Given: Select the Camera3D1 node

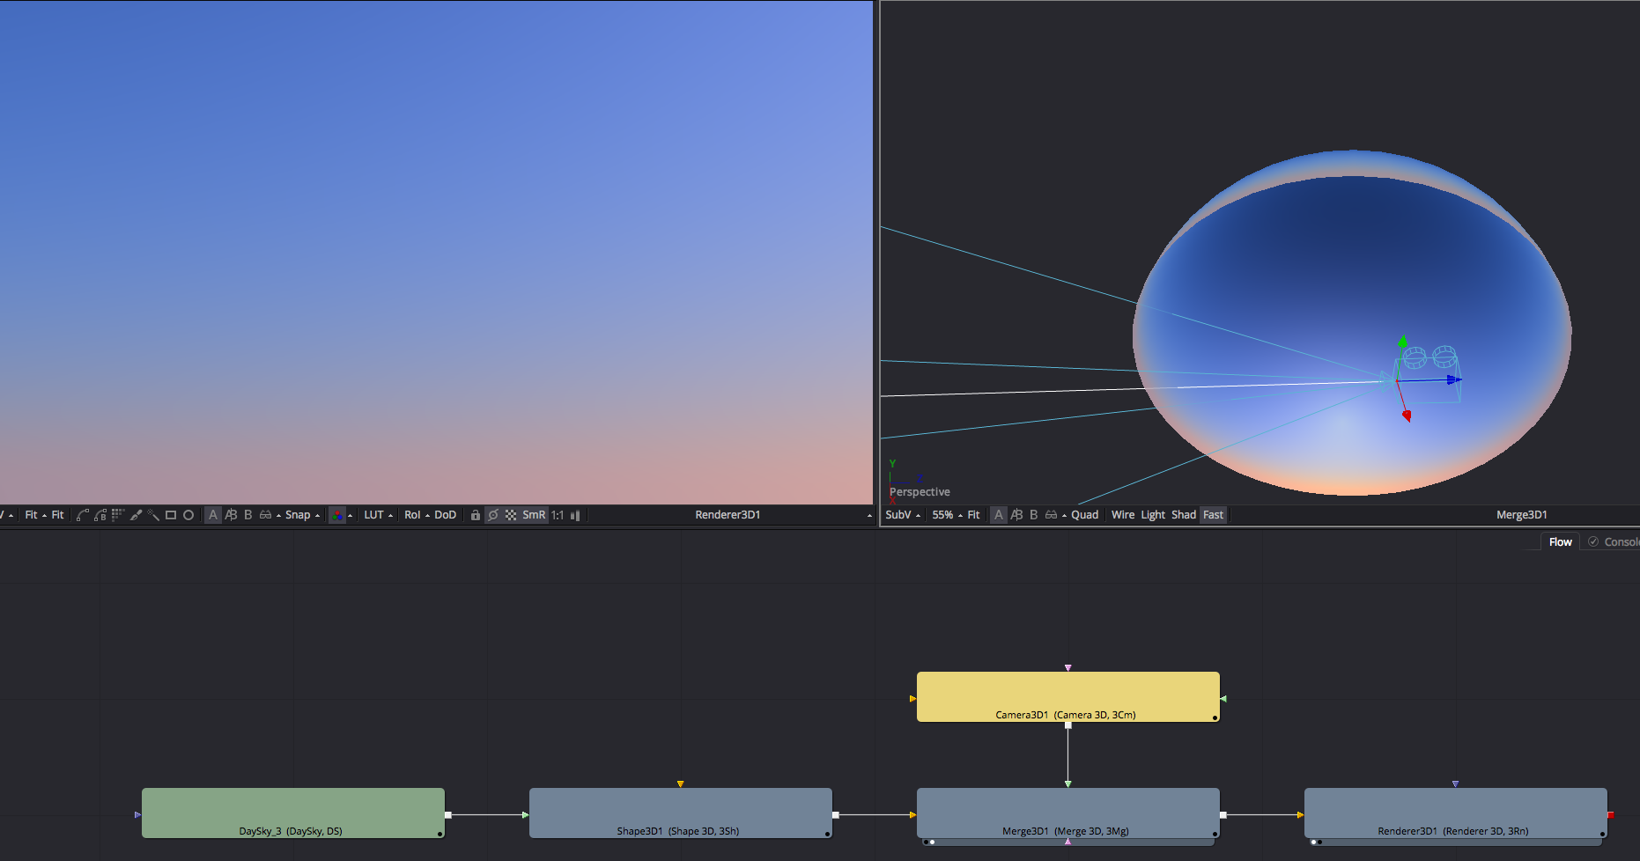Looking at the screenshot, I should point(1068,696).
